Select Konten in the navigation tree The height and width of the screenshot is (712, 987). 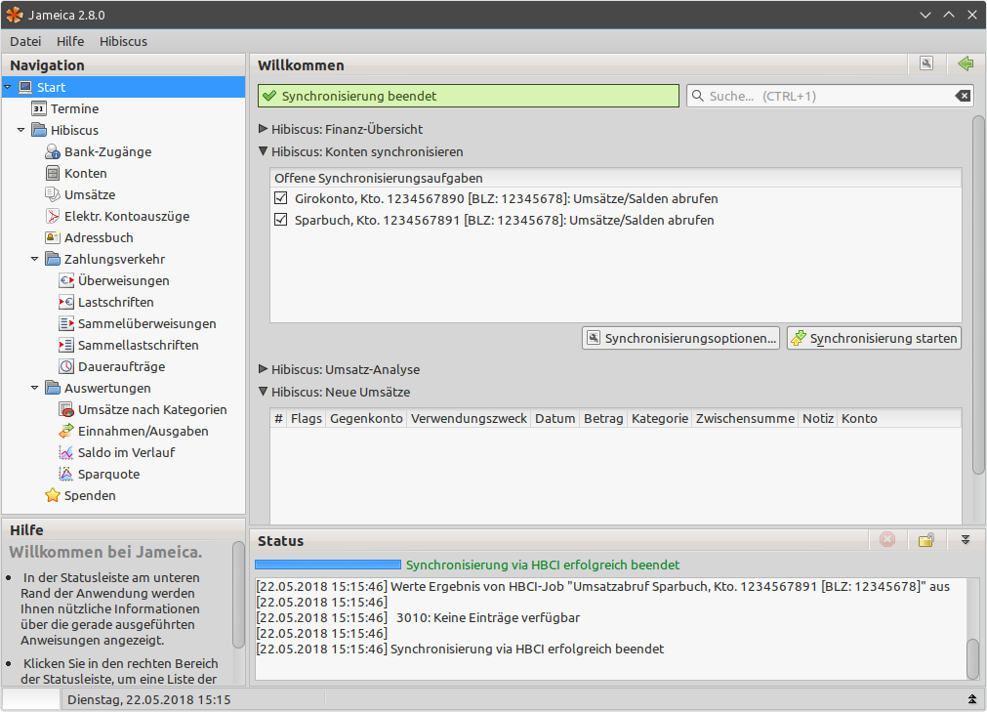point(86,173)
